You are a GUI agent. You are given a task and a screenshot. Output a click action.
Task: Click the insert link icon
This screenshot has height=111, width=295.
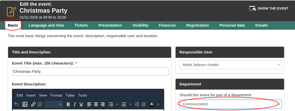[x=33, y=104]
